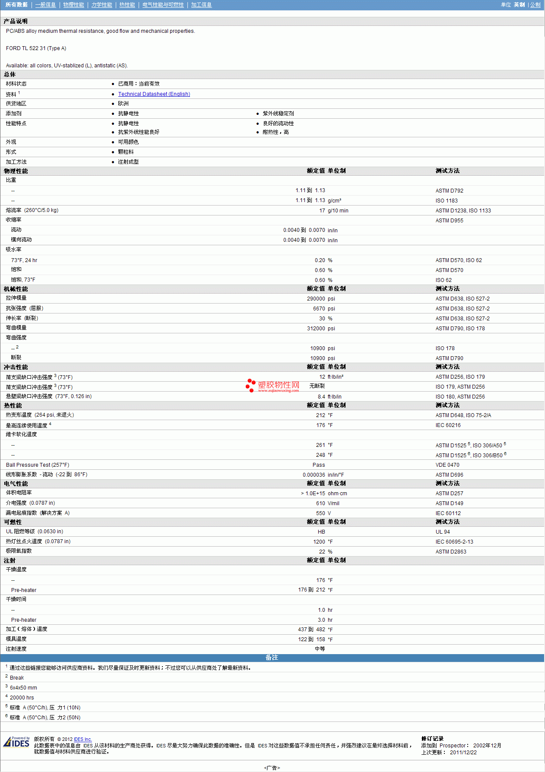Open the 电气性能与可燃性 tab
The image size is (545, 772).
pyautogui.click(x=163, y=5)
